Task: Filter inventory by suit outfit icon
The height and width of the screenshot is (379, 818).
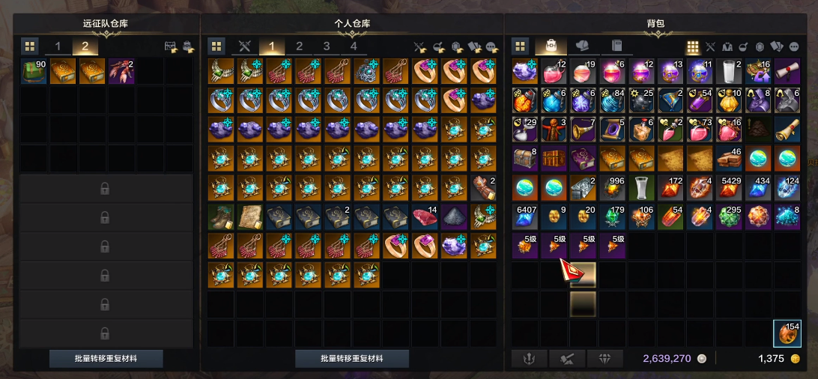Action: click(727, 46)
